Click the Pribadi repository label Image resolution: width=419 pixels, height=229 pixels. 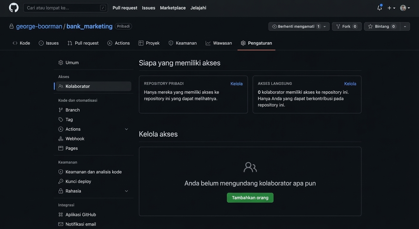[x=123, y=26]
